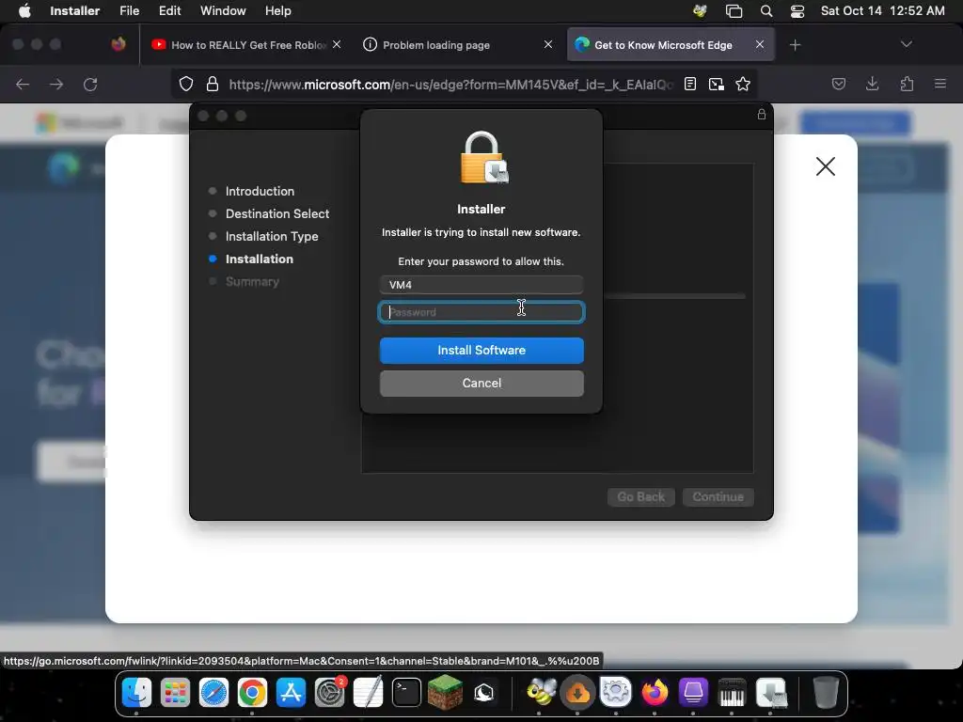963x722 pixels.
Task: Select the Destination Select step
Action: (x=277, y=213)
